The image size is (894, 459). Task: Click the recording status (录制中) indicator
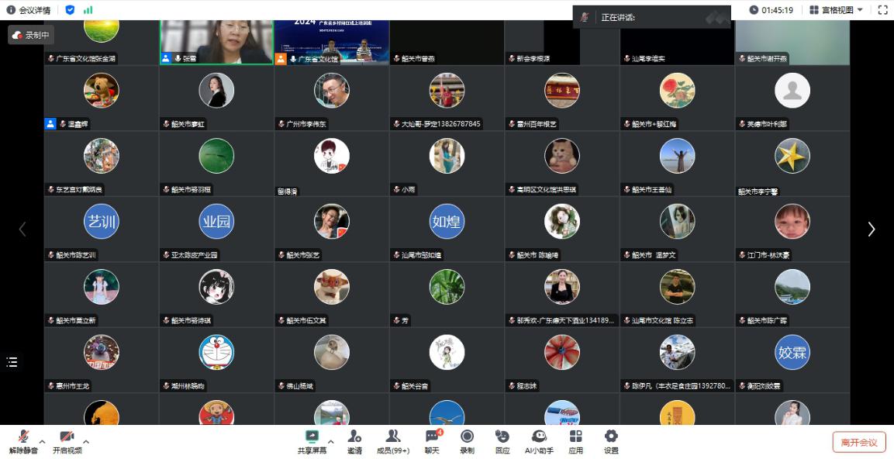tap(31, 35)
